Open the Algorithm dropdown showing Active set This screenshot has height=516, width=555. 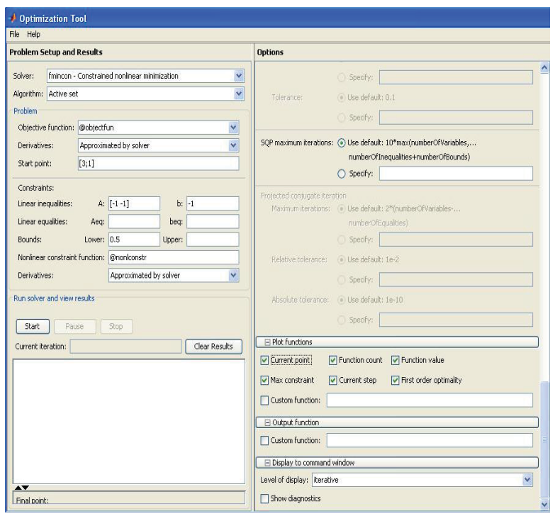(239, 94)
